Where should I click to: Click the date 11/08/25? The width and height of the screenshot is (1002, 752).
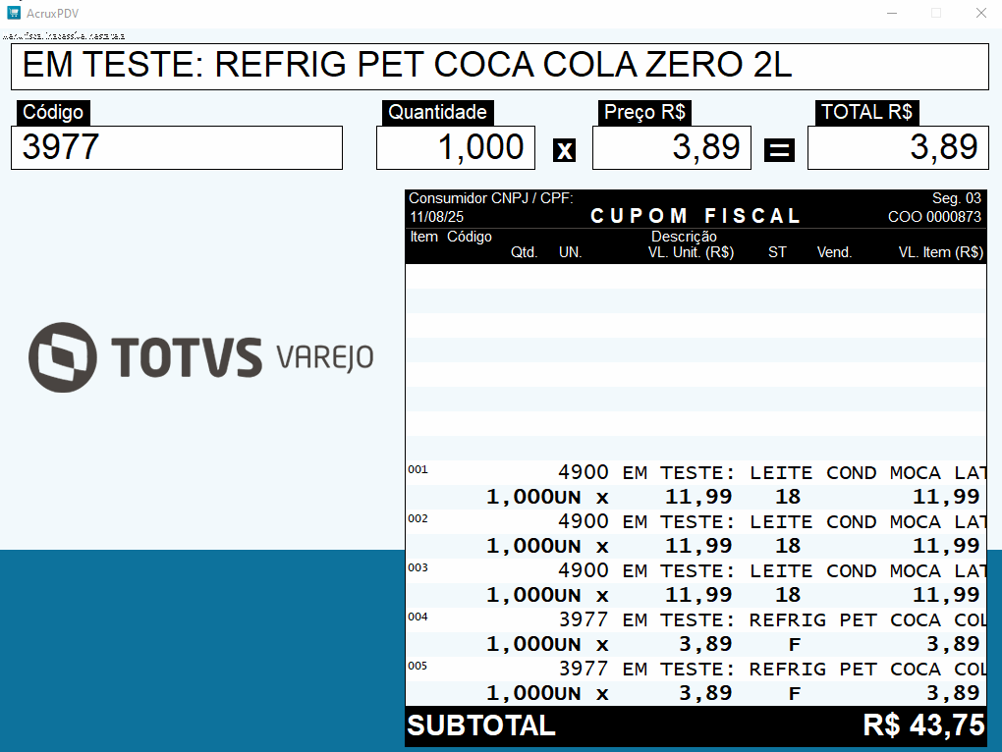[x=437, y=217]
